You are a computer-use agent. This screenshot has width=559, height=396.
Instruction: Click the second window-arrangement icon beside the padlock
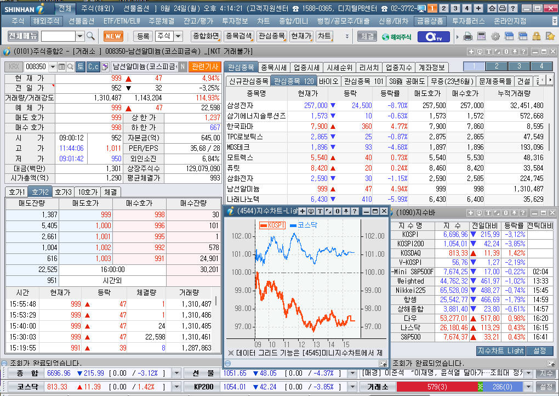coord(523,36)
